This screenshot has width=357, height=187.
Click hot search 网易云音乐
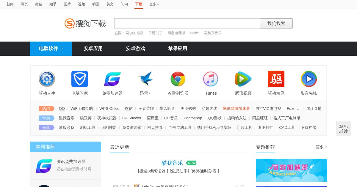click(x=213, y=33)
